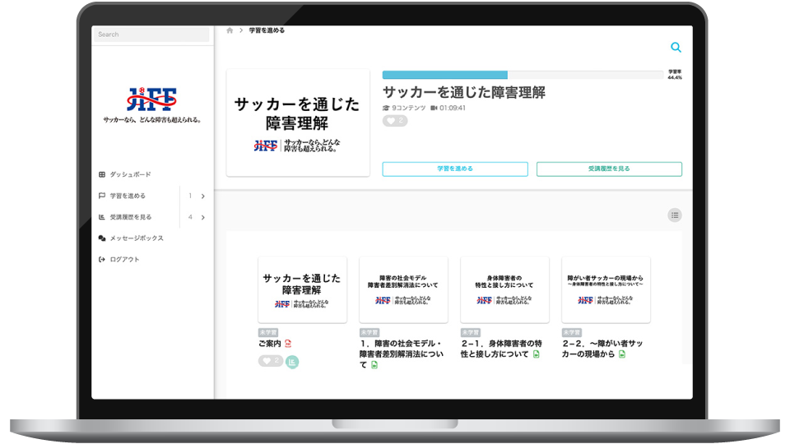This screenshot has height=444, width=790.
Task: Open メッセージボックス in the sidebar
Action: 137,238
